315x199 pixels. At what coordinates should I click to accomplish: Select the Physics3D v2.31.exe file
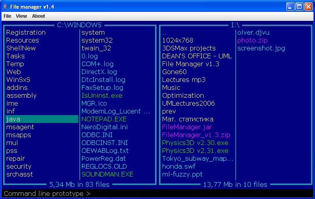pyautogui.click(x=195, y=151)
